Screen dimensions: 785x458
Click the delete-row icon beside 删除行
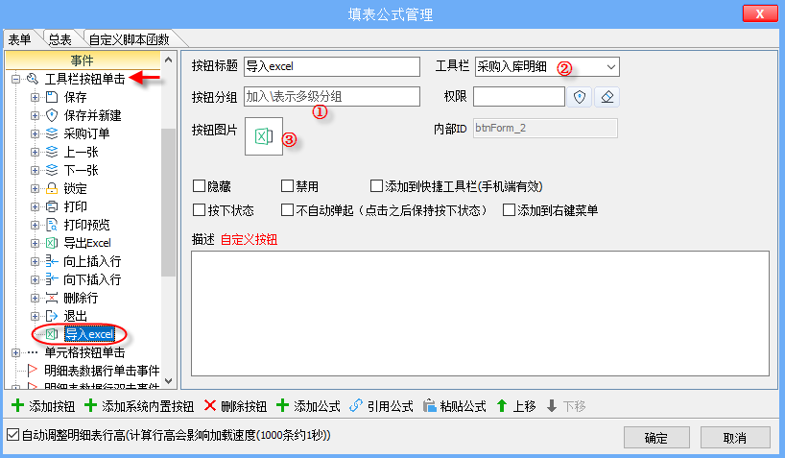[x=52, y=298]
